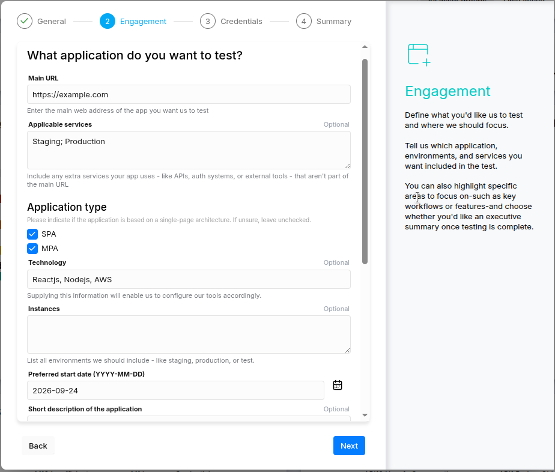Jump to the Summary step label
Image resolution: width=555 pixels, height=472 pixels.
coord(334,21)
